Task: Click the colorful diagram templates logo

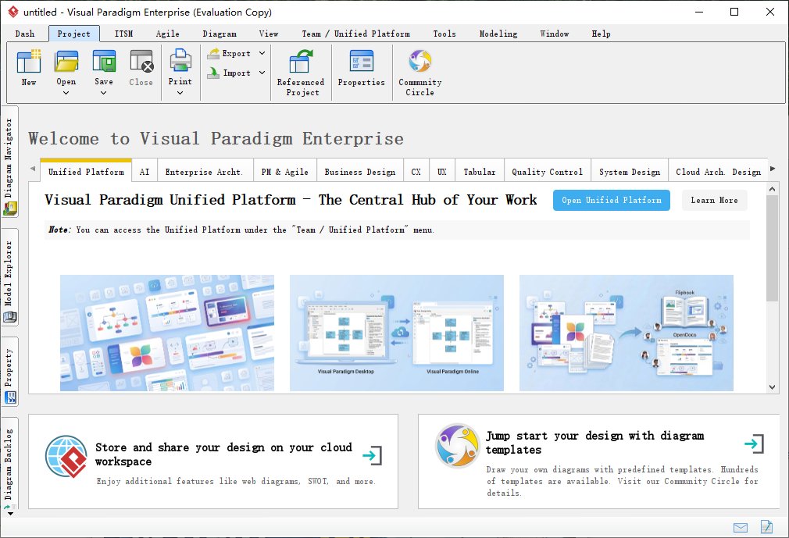Action: (x=458, y=445)
